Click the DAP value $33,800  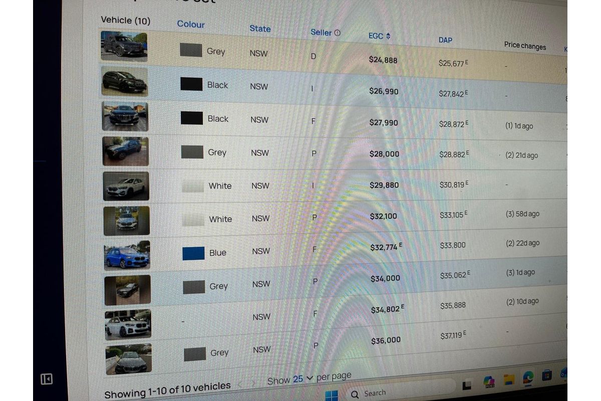click(453, 245)
